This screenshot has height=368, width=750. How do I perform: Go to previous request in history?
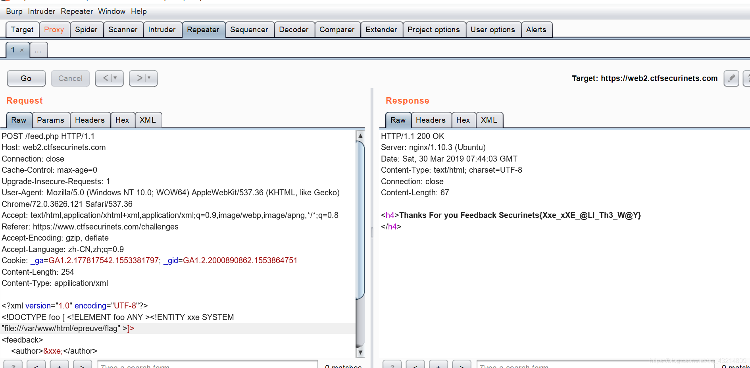click(x=106, y=78)
